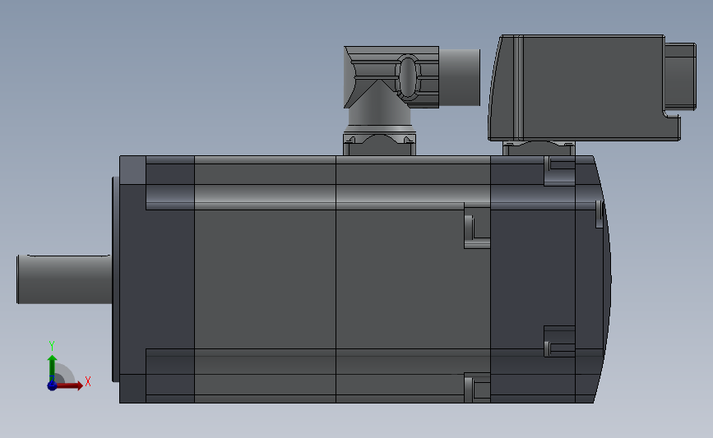Screen dimensions: 713x438
Task: Click the red X axis arrow
Action: point(70,385)
